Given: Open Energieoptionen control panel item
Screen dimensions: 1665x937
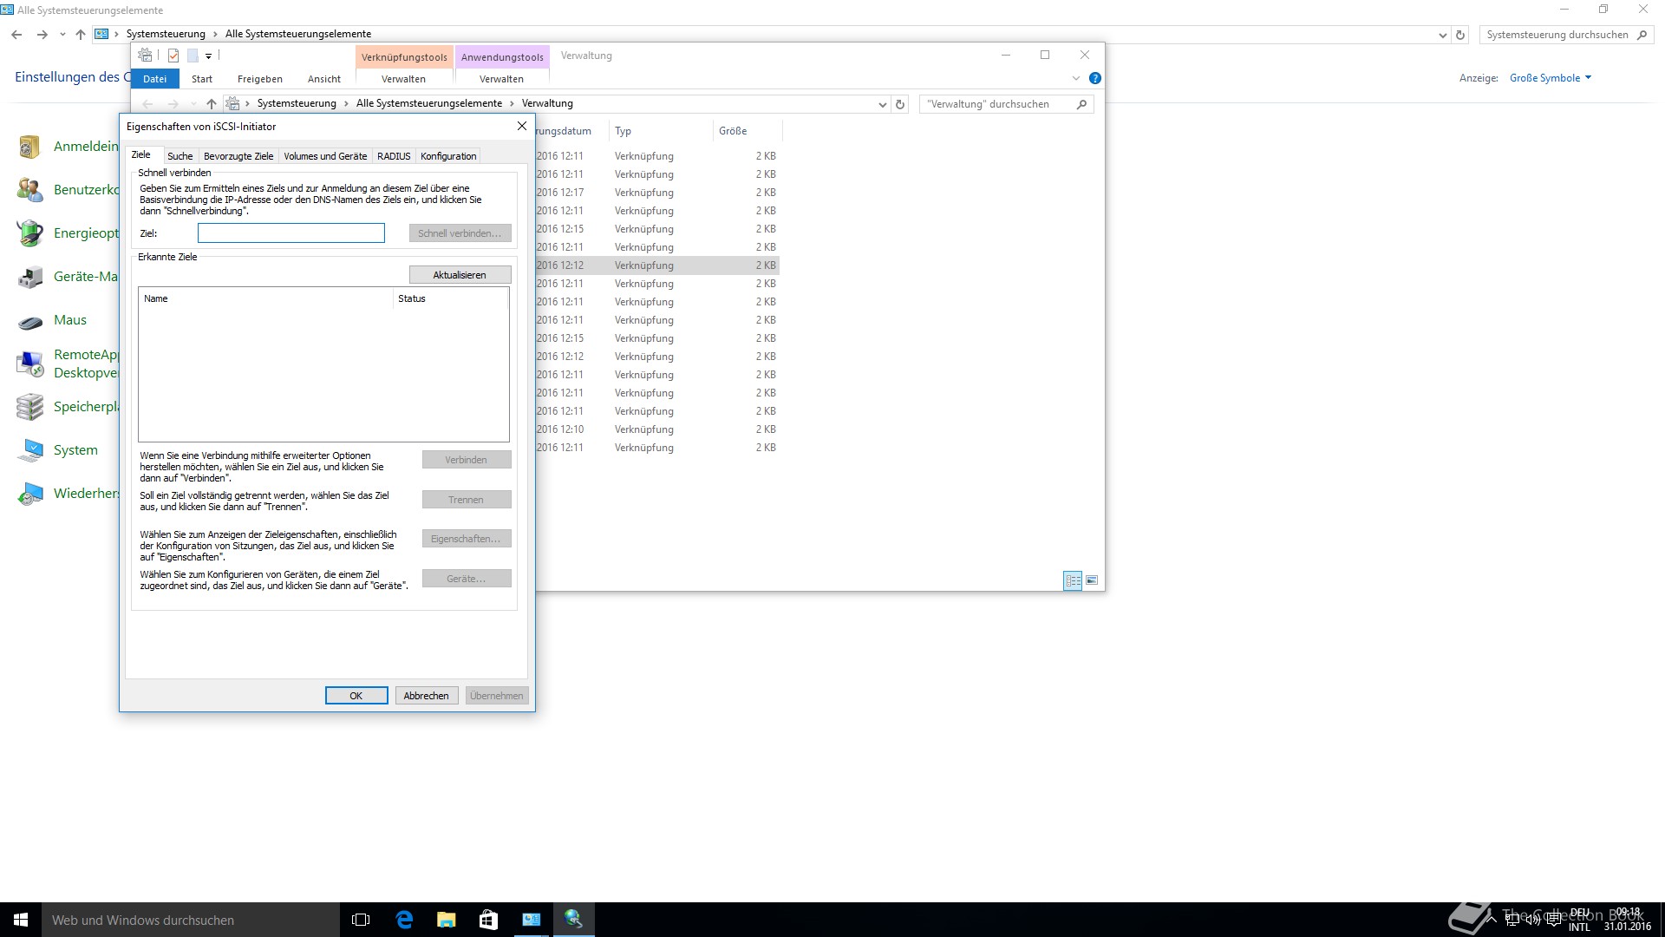Looking at the screenshot, I should click(68, 233).
